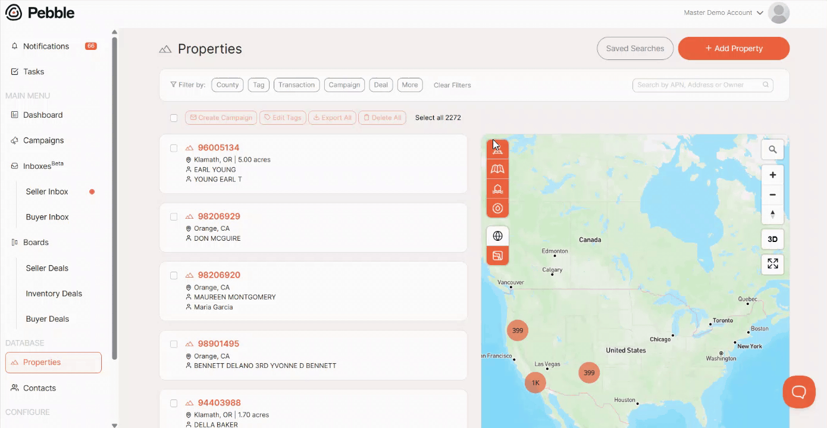Image resolution: width=827 pixels, height=428 pixels.
Task: Check property 98901495 checkbox
Action: coord(174,344)
